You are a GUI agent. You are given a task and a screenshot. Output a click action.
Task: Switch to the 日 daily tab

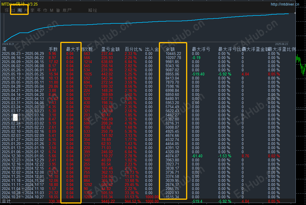tap(13, 10)
